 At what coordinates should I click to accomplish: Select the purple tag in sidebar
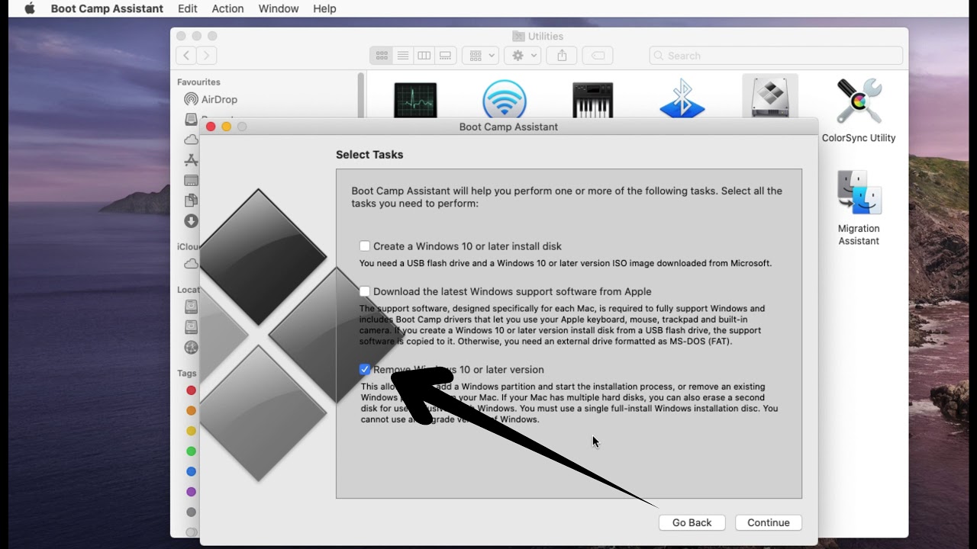tap(191, 492)
